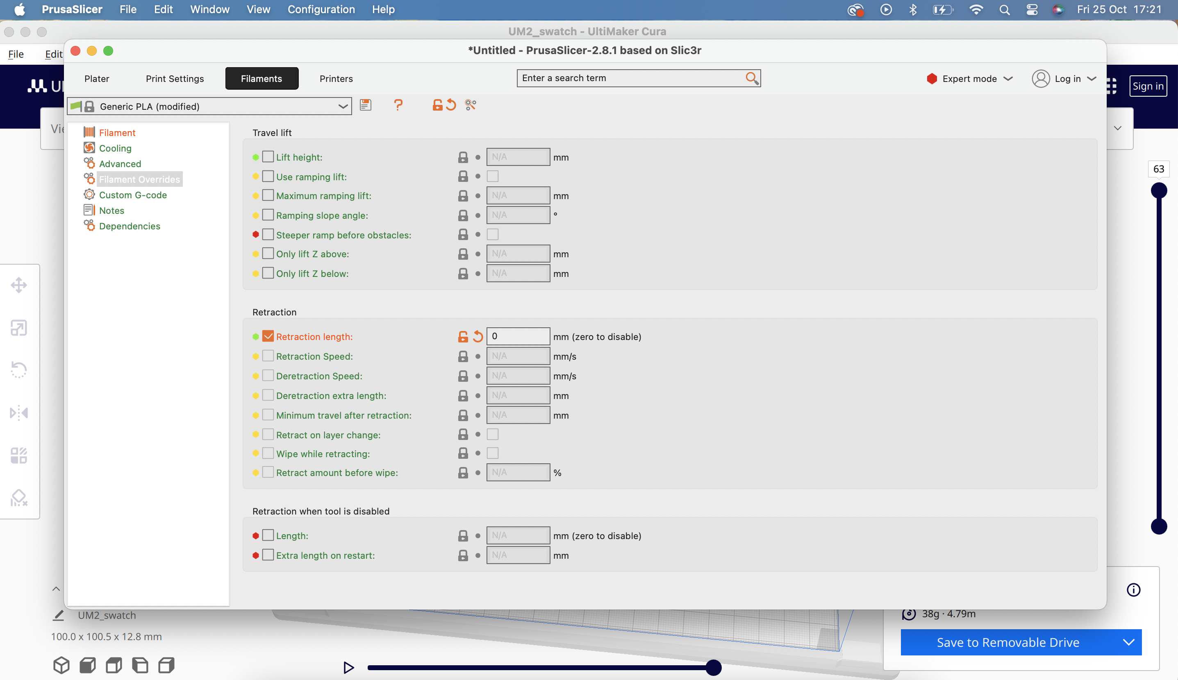Screen dimensions: 1178x680
Task: Select Notes in filament sidebar
Action: [x=111, y=211]
